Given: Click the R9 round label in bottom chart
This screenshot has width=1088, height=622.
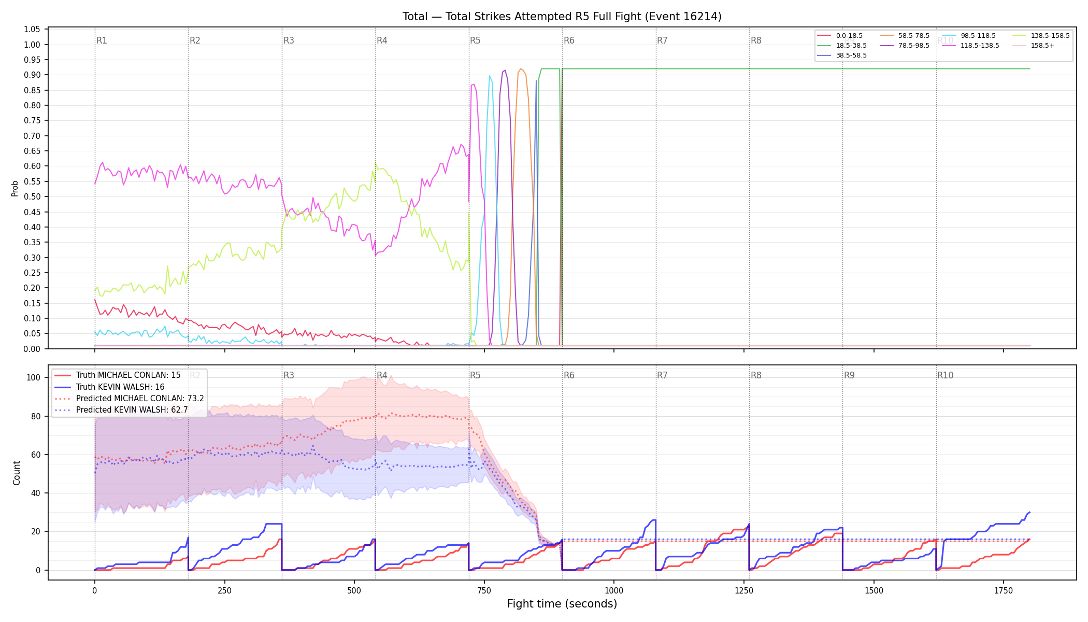Looking at the screenshot, I should click(x=849, y=375).
